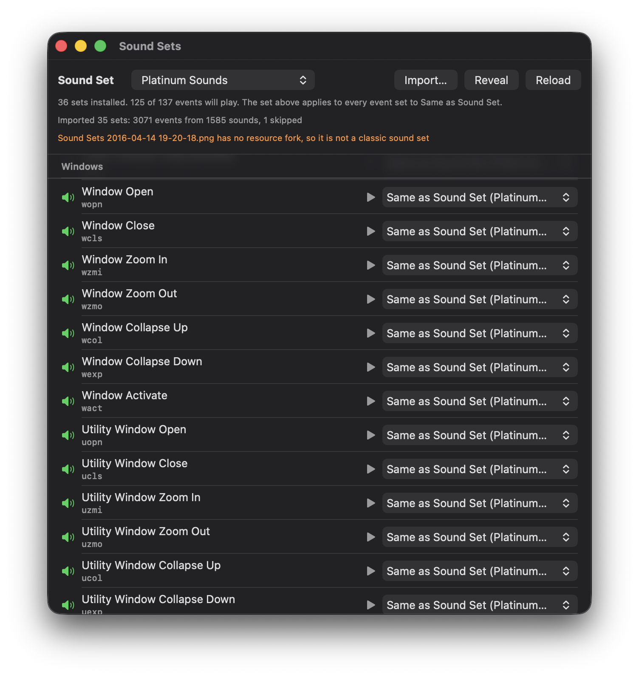Preview the Window Zoom Out sound
This screenshot has width=639, height=677.
371,299
